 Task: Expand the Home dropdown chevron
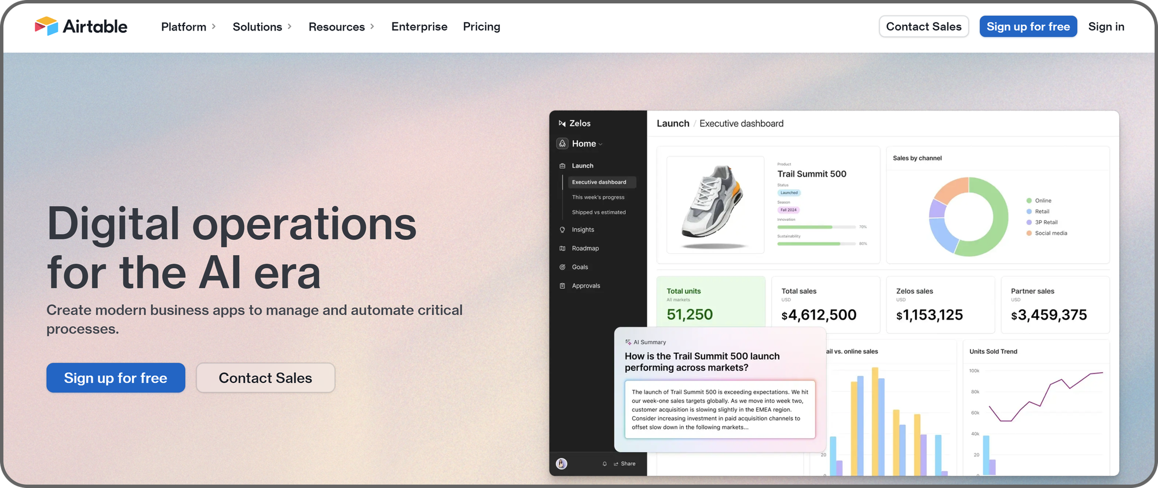(600, 144)
